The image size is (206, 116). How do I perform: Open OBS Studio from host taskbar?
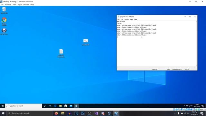(x=89, y=113)
